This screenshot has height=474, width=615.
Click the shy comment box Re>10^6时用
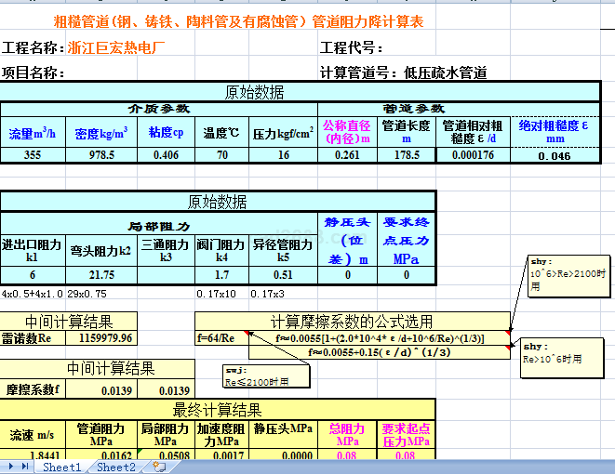click(558, 352)
